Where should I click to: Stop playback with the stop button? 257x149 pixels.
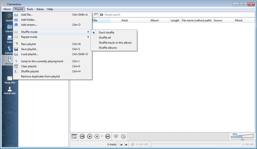pyautogui.click(x=97, y=136)
